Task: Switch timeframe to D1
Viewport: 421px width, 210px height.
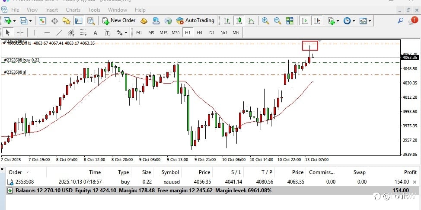Action: coord(212,33)
